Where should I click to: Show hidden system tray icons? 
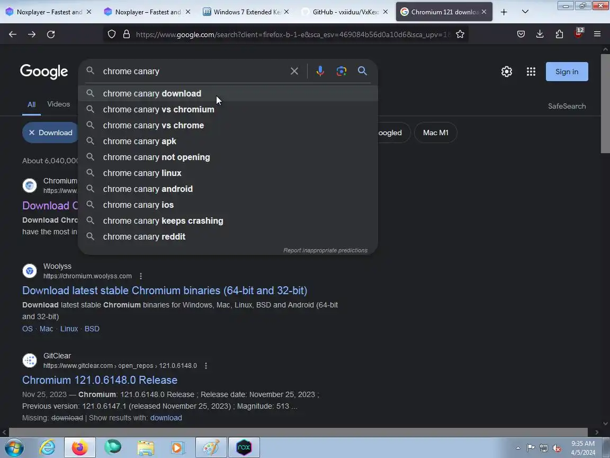(518, 448)
